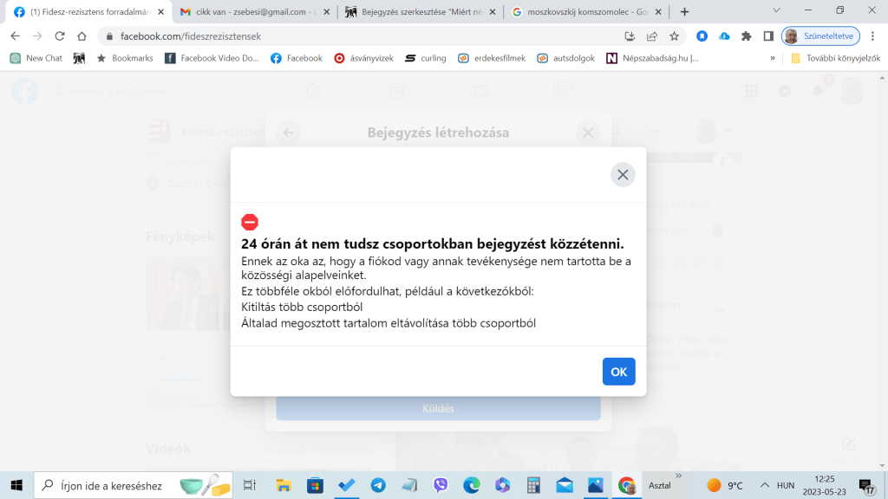Viewport: 888px width, 499px height.
Task: Go to the browser home page icon
Action: coord(82,36)
